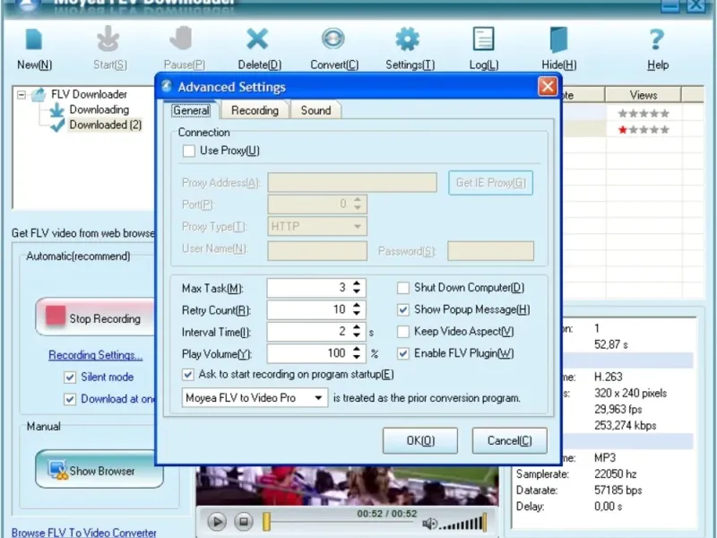
Task: Click the Get IE Proxy(G) button
Action: [490, 183]
